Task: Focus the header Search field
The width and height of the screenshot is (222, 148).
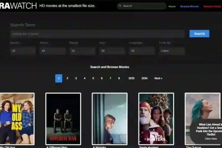Action: tap(142, 6)
